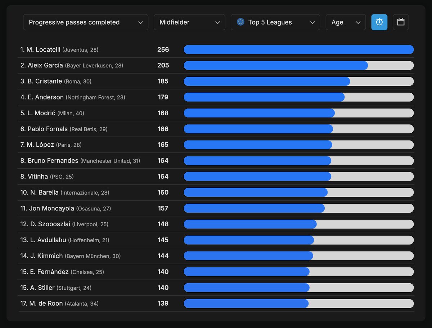This screenshot has height=328, width=432.
Task: Click Kimmich's value 144
Action: [x=163, y=256]
